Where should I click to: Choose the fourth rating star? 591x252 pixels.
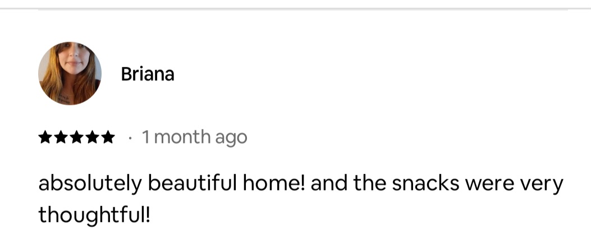click(x=91, y=137)
